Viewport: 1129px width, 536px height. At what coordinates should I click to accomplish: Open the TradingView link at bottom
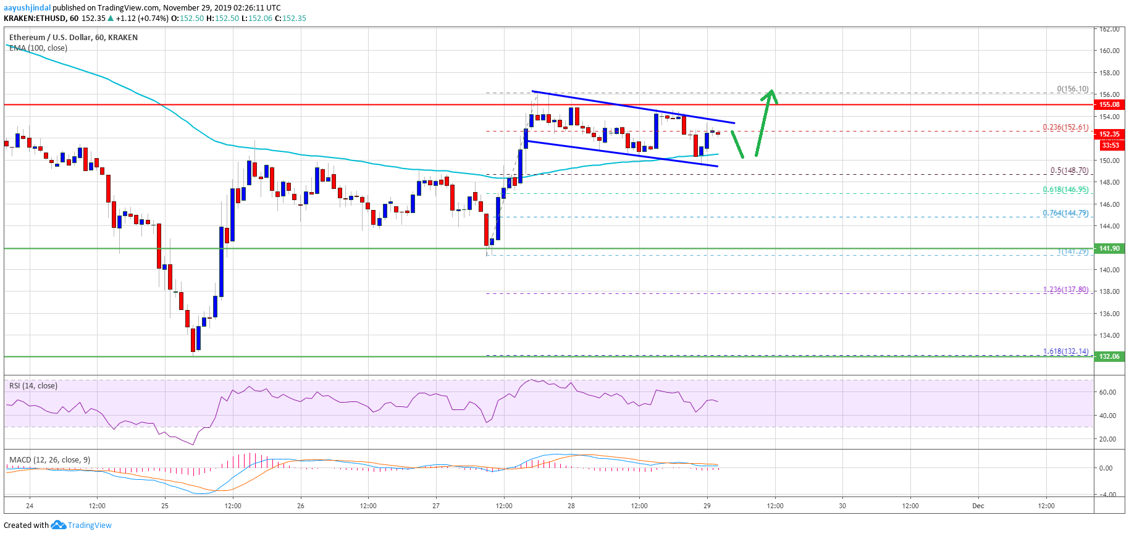pos(90,525)
